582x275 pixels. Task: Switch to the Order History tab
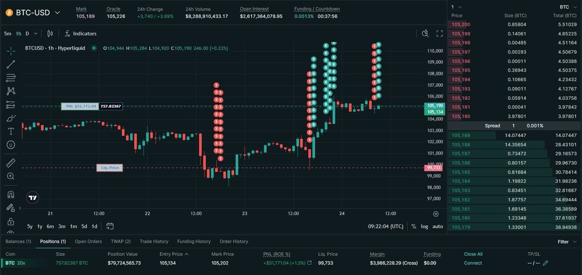pyautogui.click(x=234, y=242)
